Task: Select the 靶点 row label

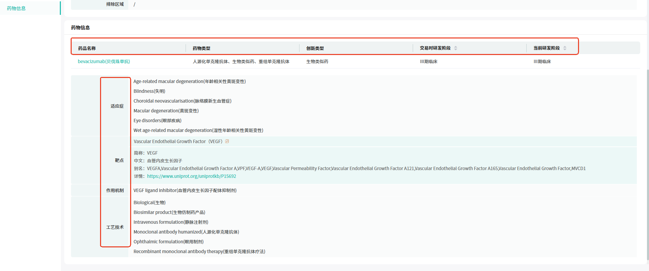Action: point(119,160)
